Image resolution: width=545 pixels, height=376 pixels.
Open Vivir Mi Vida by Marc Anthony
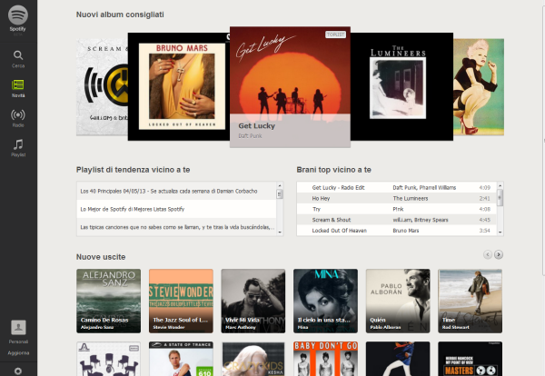pyautogui.click(x=253, y=301)
